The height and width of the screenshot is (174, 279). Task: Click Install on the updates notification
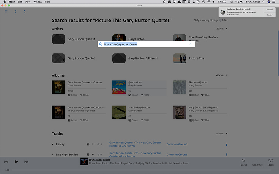(x=270, y=10)
